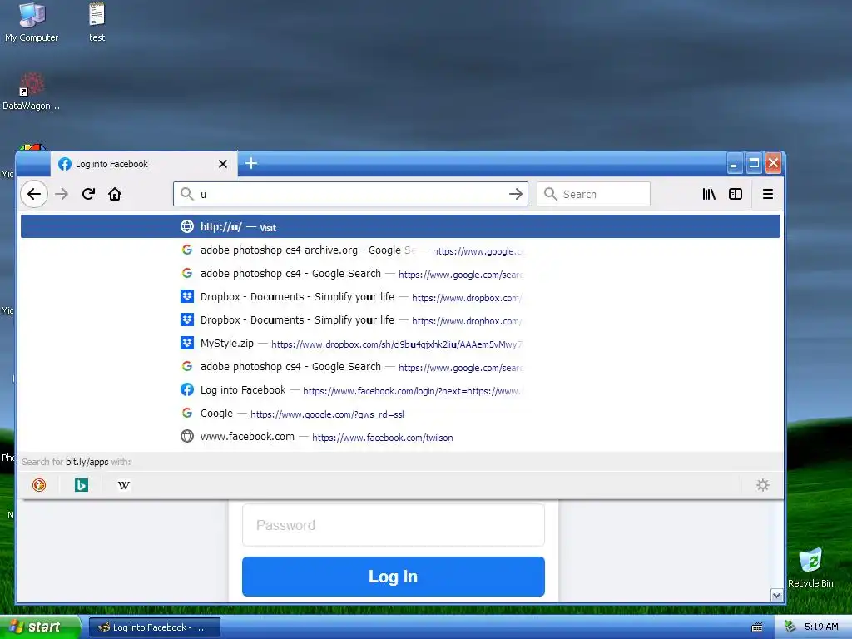This screenshot has width=852, height=639.
Task: Click the Log into Facebook taskbar button
Action: pyautogui.click(x=154, y=627)
